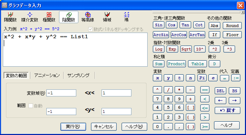Toggle 数式パネルをドッキングする checkbox
Image resolution: width=246 pixels, height=135 pixels.
(90, 29)
